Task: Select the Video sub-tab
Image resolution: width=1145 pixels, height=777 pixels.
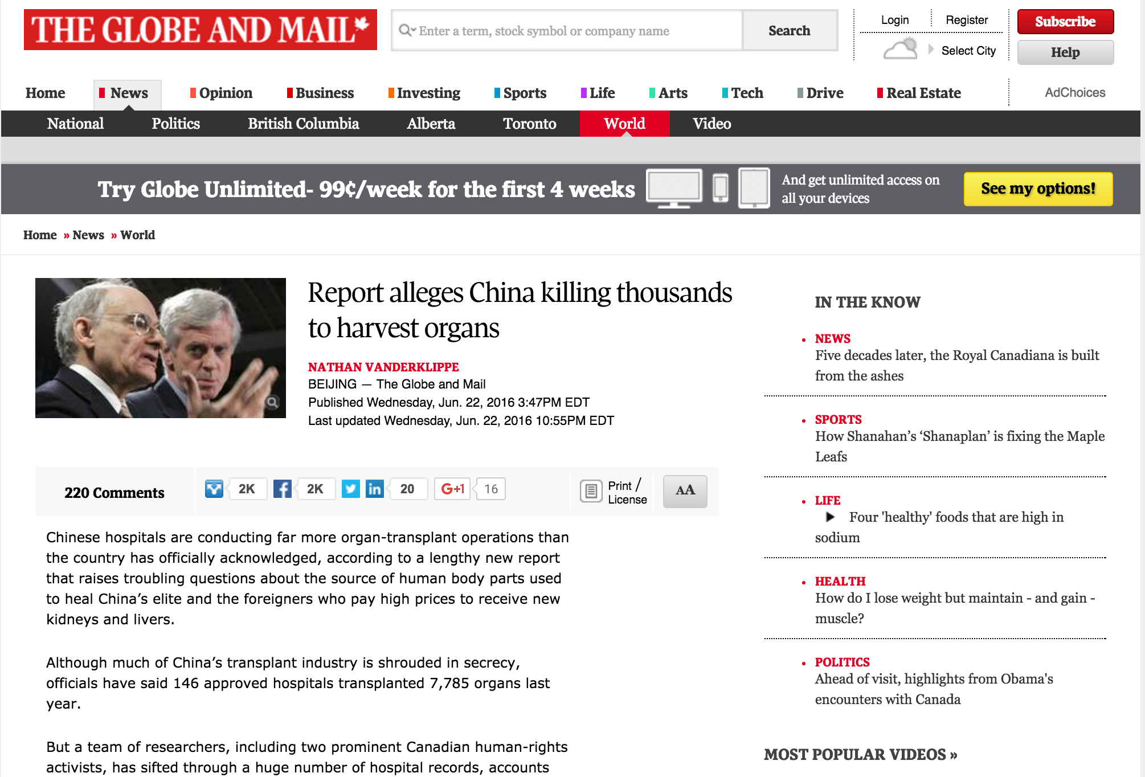Action: [x=711, y=124]
